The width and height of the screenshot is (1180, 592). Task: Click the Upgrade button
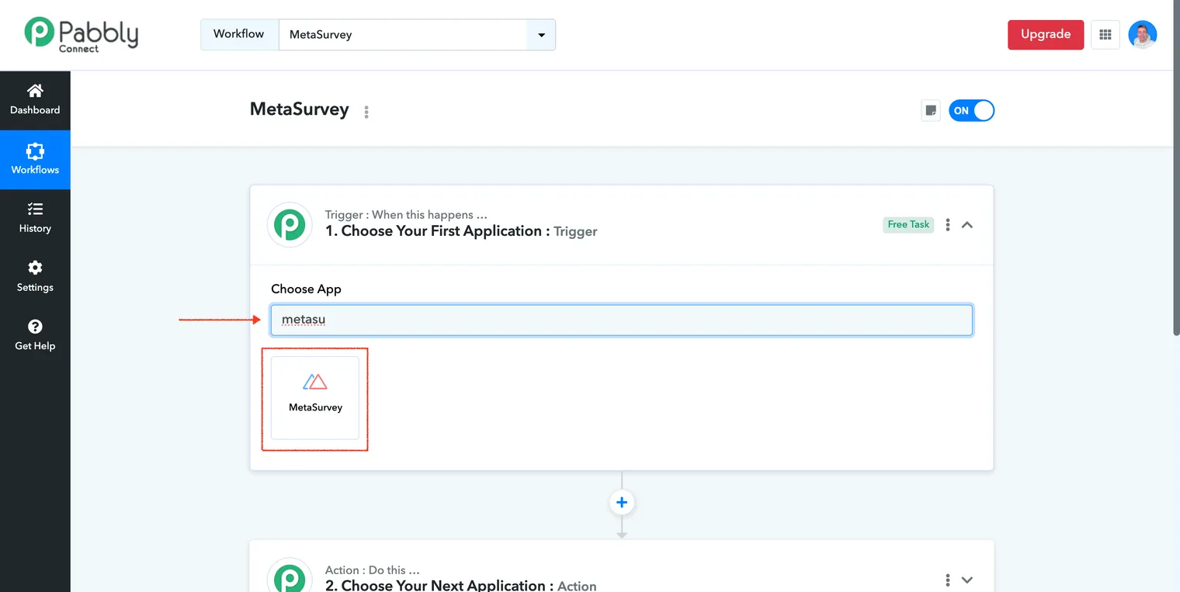click(x=1046, y=34)
